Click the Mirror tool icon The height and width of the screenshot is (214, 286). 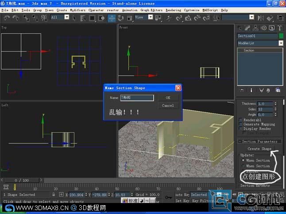click(x=260, y=18)
